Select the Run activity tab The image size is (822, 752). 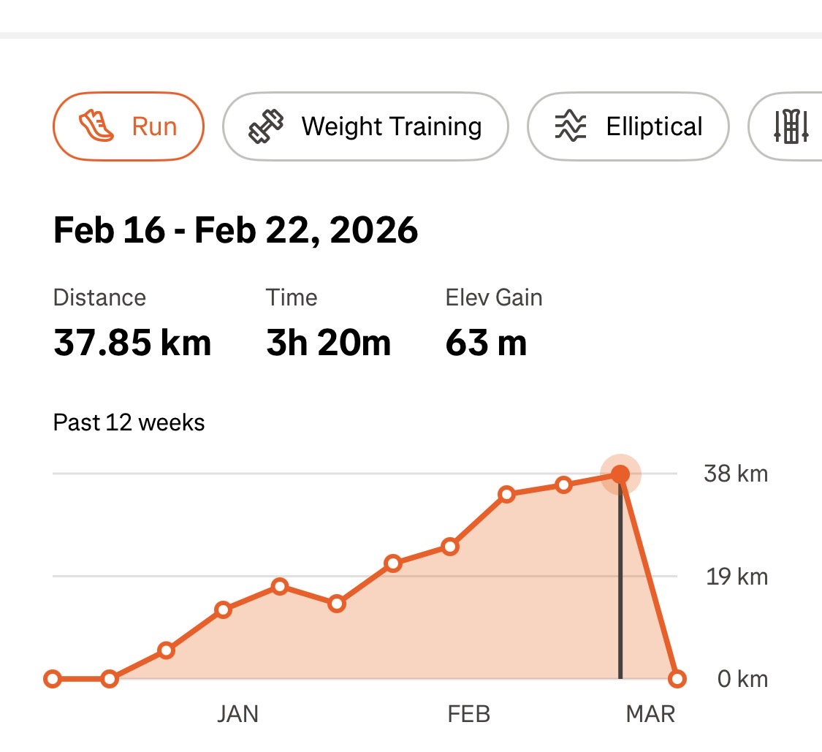tap(128, 126)
